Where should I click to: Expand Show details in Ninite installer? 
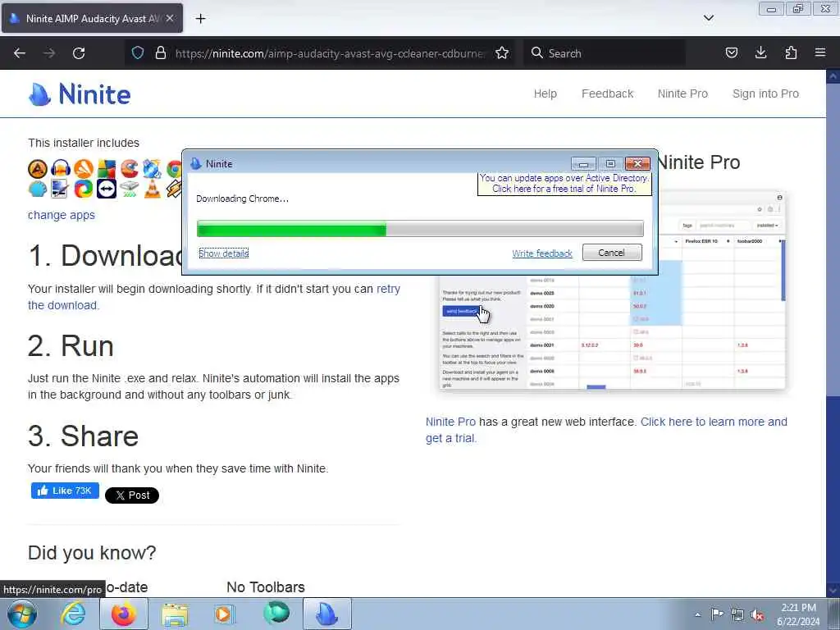(x=223, y=253)
